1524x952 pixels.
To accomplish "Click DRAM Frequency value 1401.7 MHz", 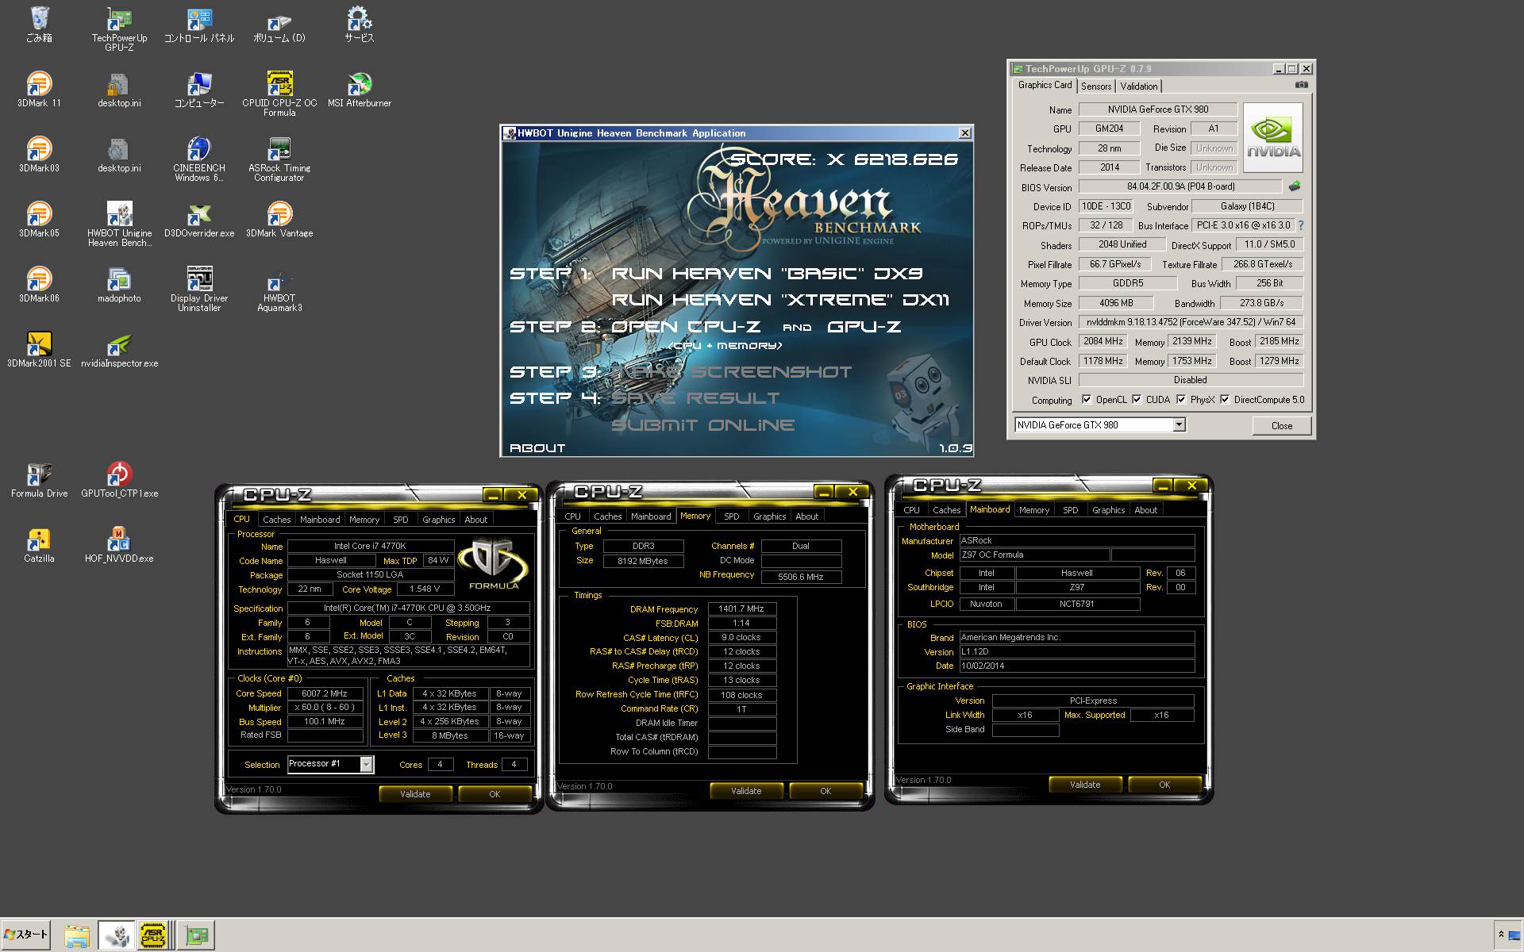I will pos(741,609).
